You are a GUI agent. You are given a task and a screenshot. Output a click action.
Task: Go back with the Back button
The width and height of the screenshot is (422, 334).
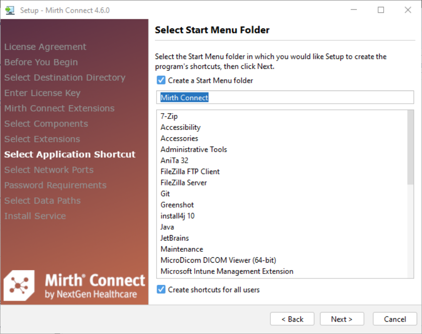pyautogui.click(x=292, y=319)
